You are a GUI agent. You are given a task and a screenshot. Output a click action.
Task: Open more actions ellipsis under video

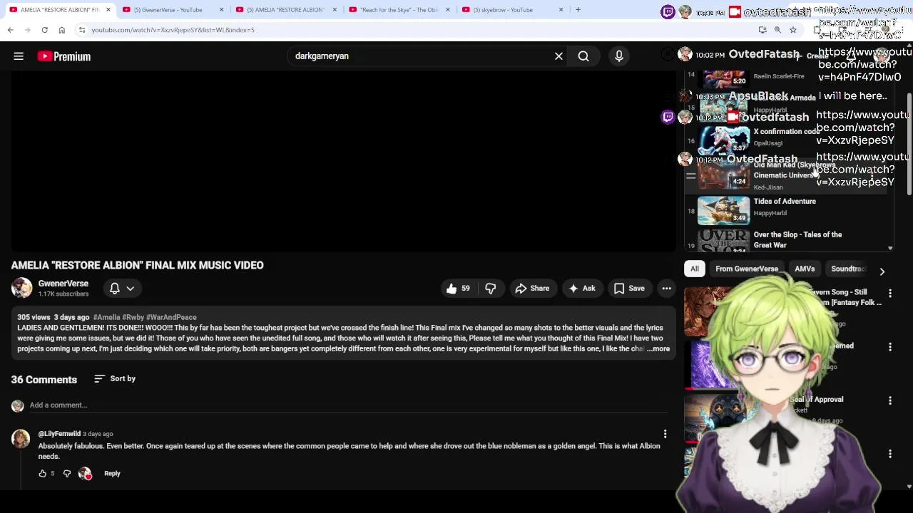coord(666,288)
